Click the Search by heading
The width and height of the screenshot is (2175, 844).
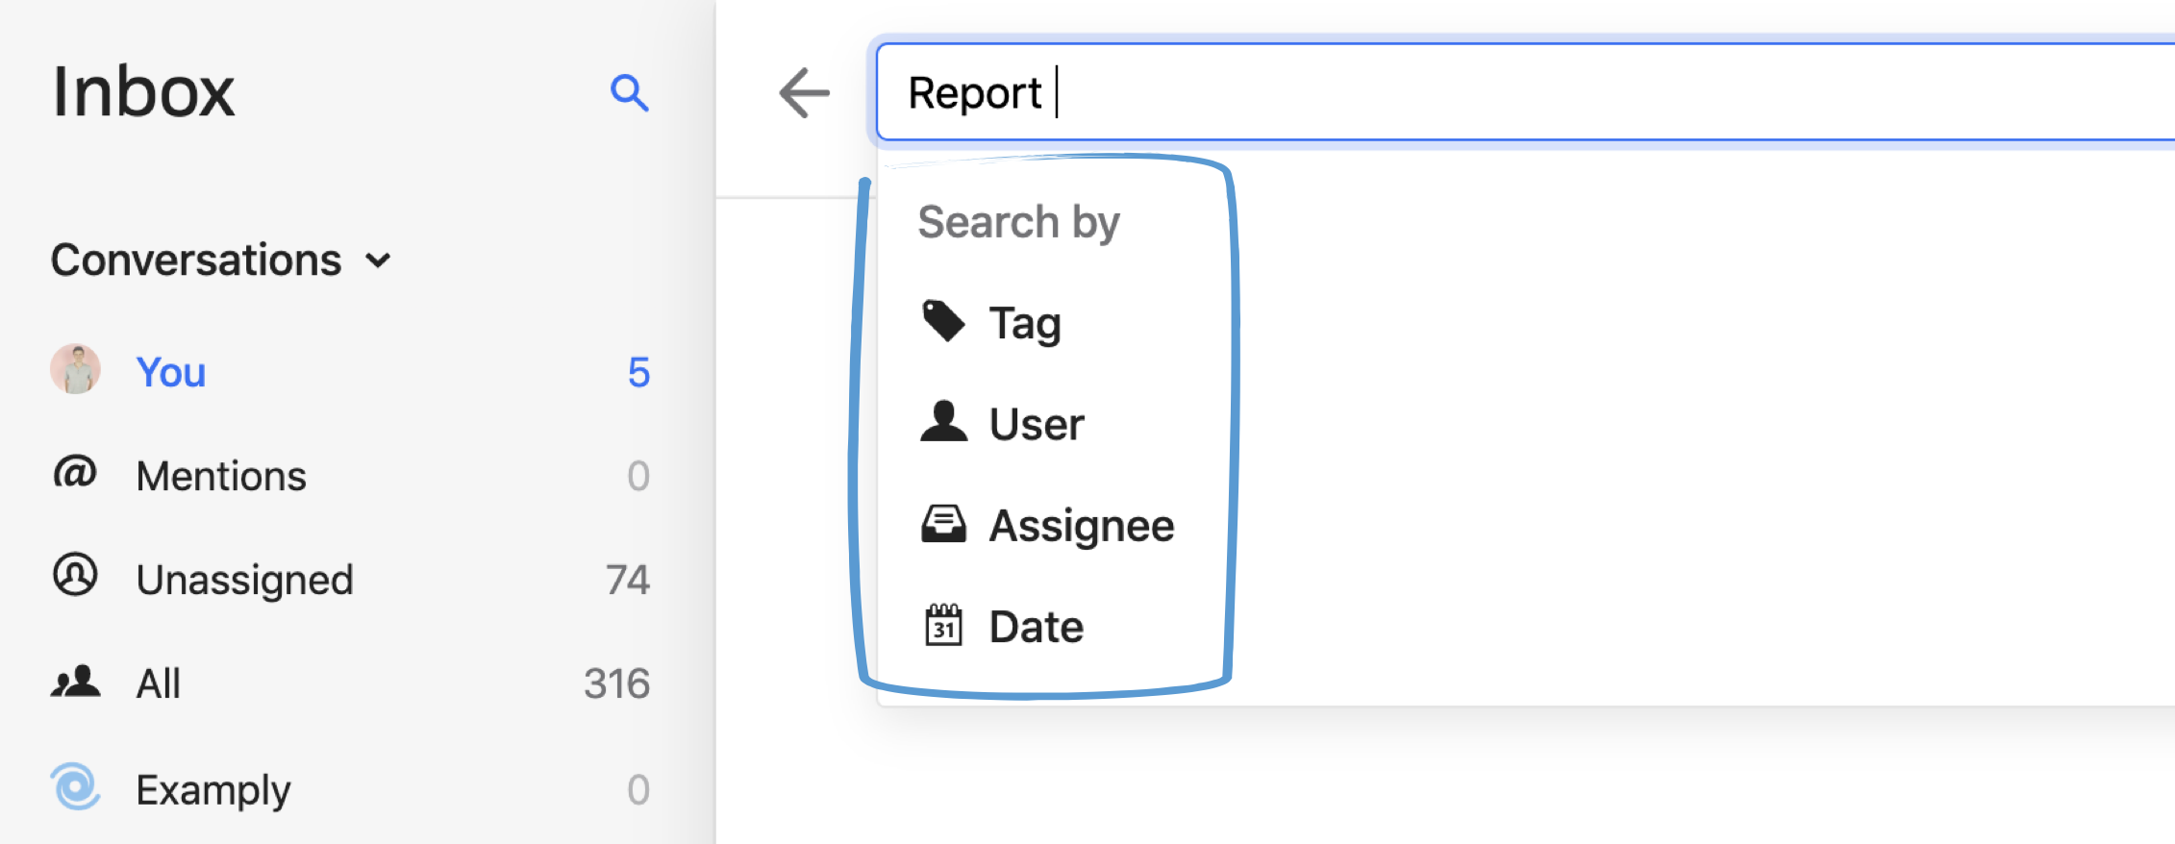click(x=1018, y=222)
